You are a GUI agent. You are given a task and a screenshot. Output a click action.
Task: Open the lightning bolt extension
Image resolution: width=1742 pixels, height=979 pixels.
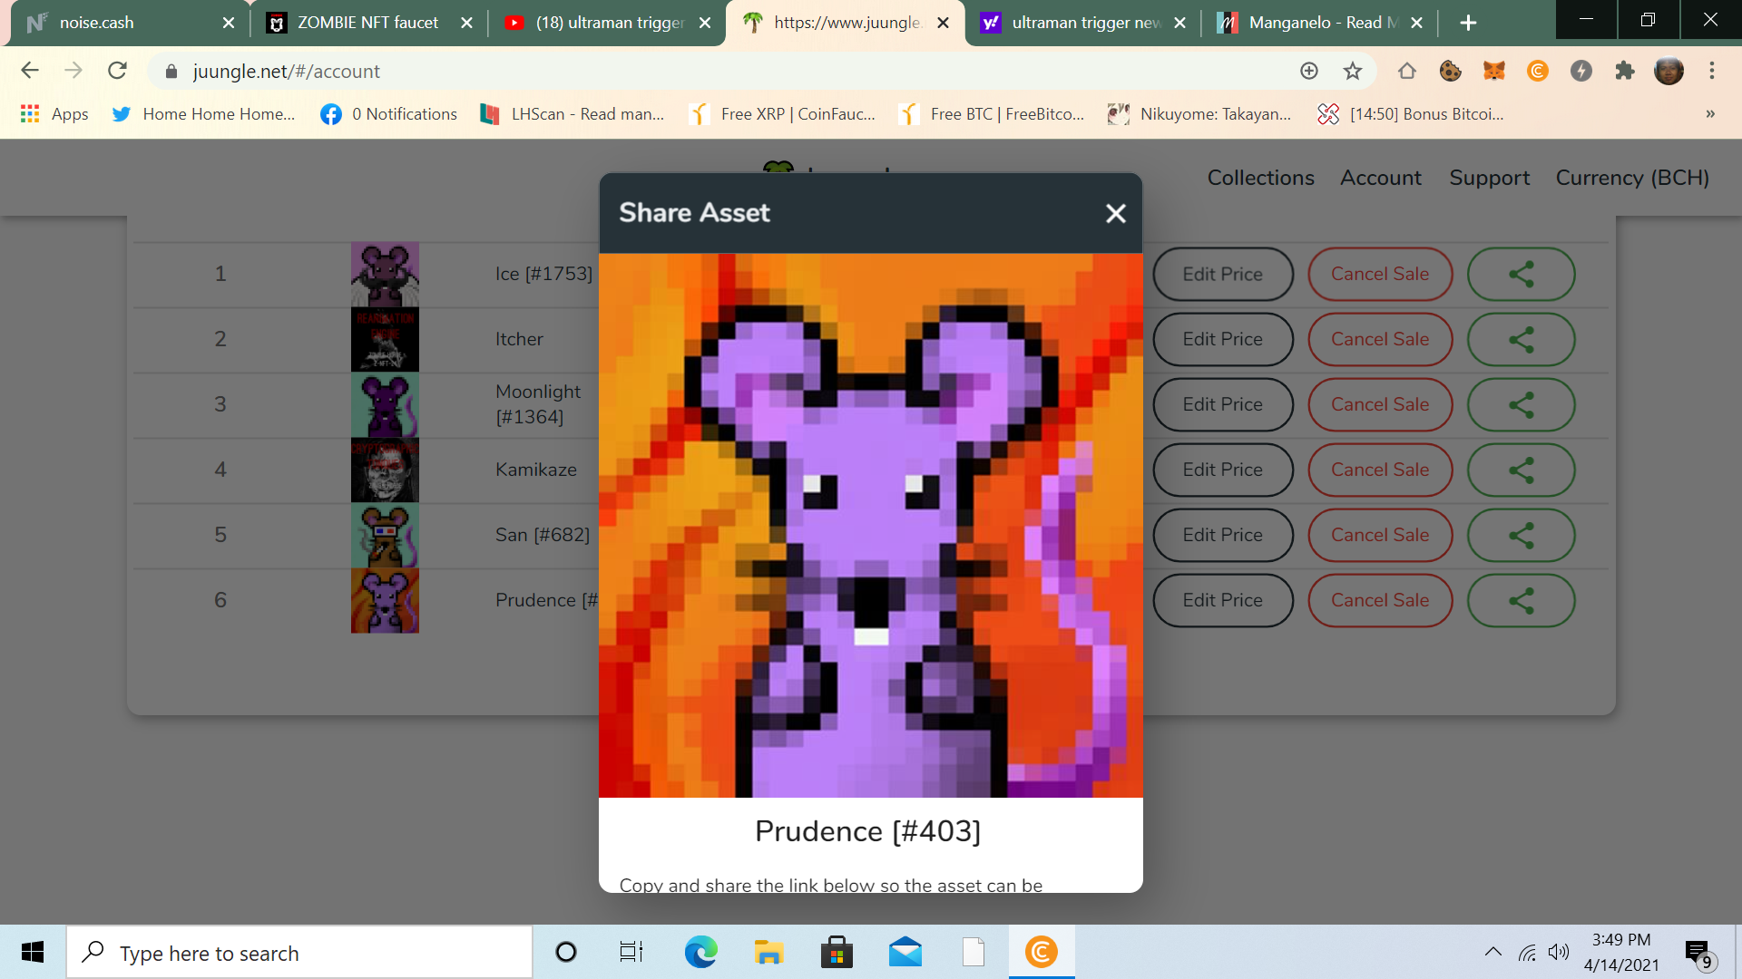[x=1581, y=71]
